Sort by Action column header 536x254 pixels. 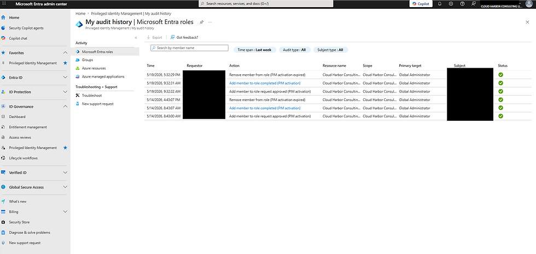point(234,66)
